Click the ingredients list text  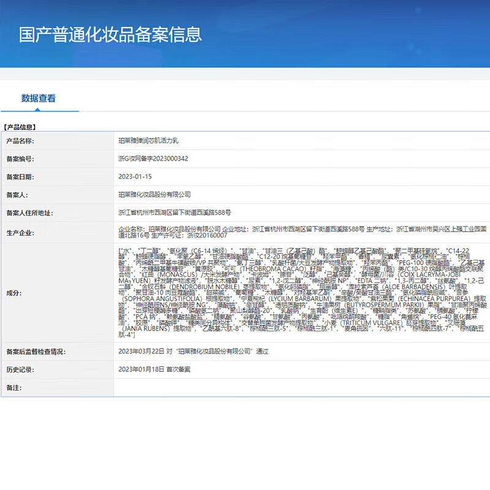point(302,293)
